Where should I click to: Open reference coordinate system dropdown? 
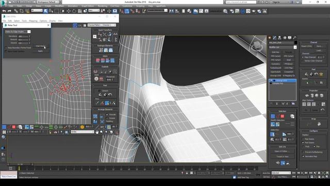point(94,10)
